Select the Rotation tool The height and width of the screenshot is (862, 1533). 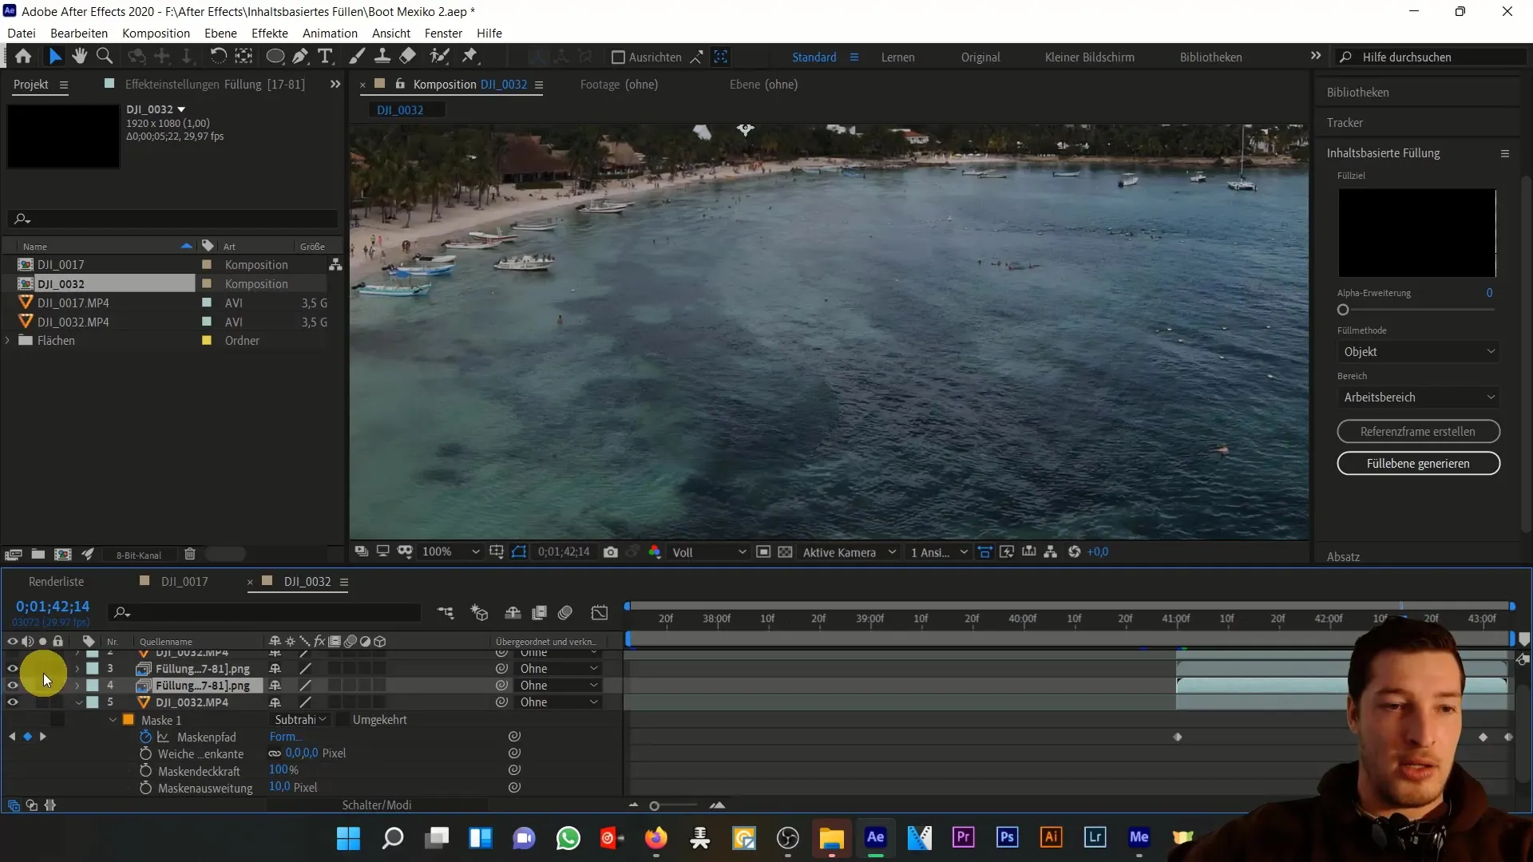[218, 56]
